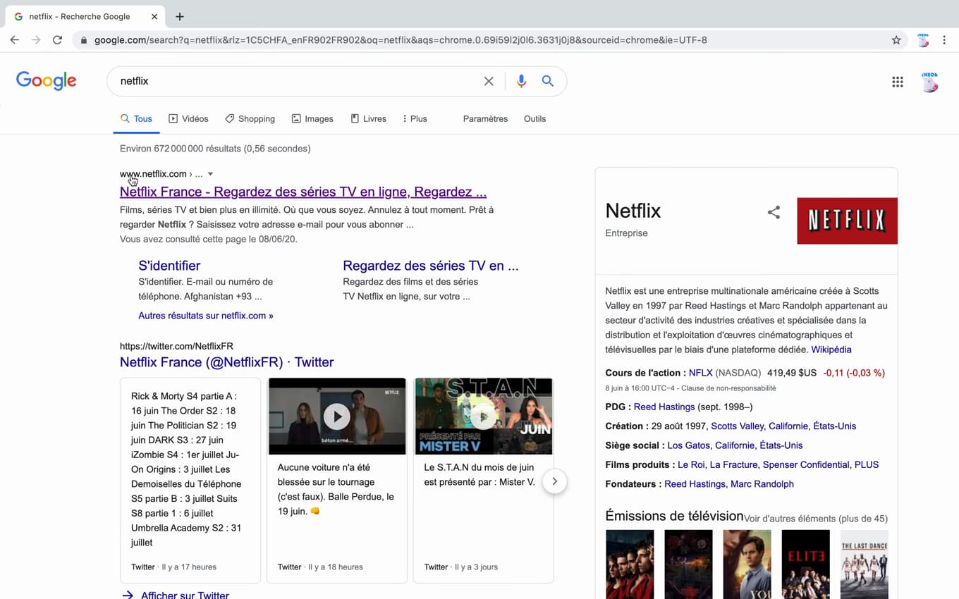This screenshot has width=959, height=599.
Task: Open the Chrome three-dot menu
Action: point(944,40)
